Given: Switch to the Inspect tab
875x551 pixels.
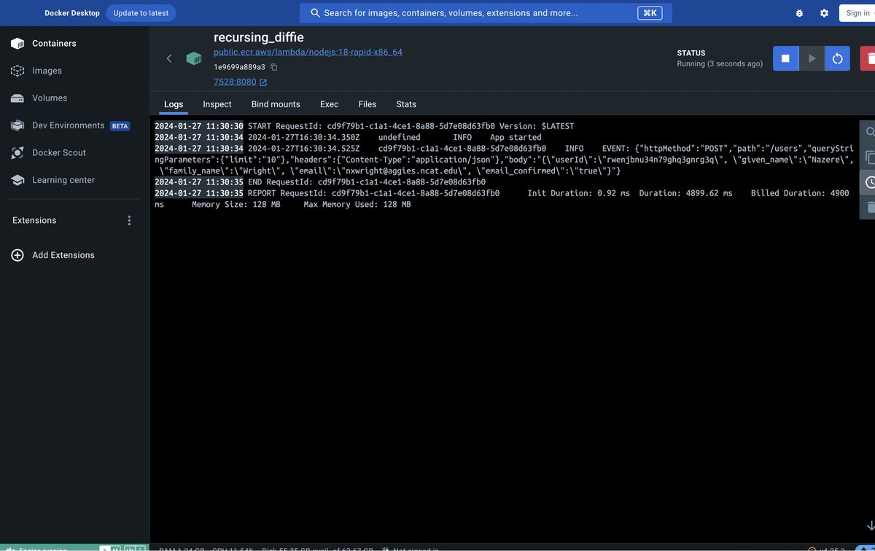Looking at the screenshot, I should (217, 104).
